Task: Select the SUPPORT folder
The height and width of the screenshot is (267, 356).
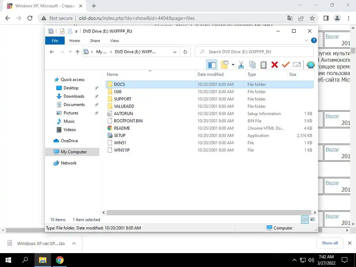Action: tap(210, 99)
